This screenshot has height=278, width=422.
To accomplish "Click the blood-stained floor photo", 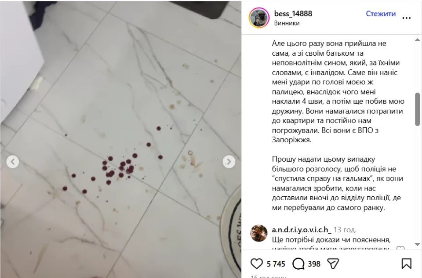I will coord(120,140).
